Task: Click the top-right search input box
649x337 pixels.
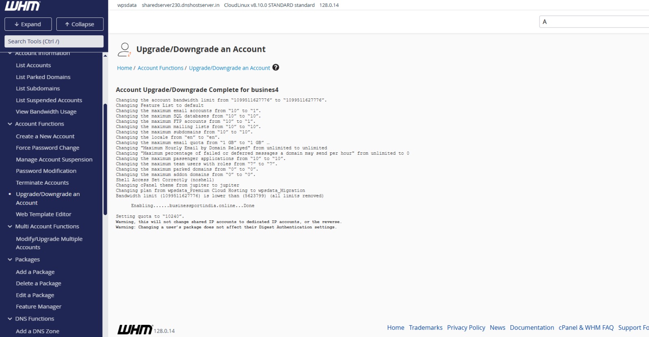Action: click(594, 22)
